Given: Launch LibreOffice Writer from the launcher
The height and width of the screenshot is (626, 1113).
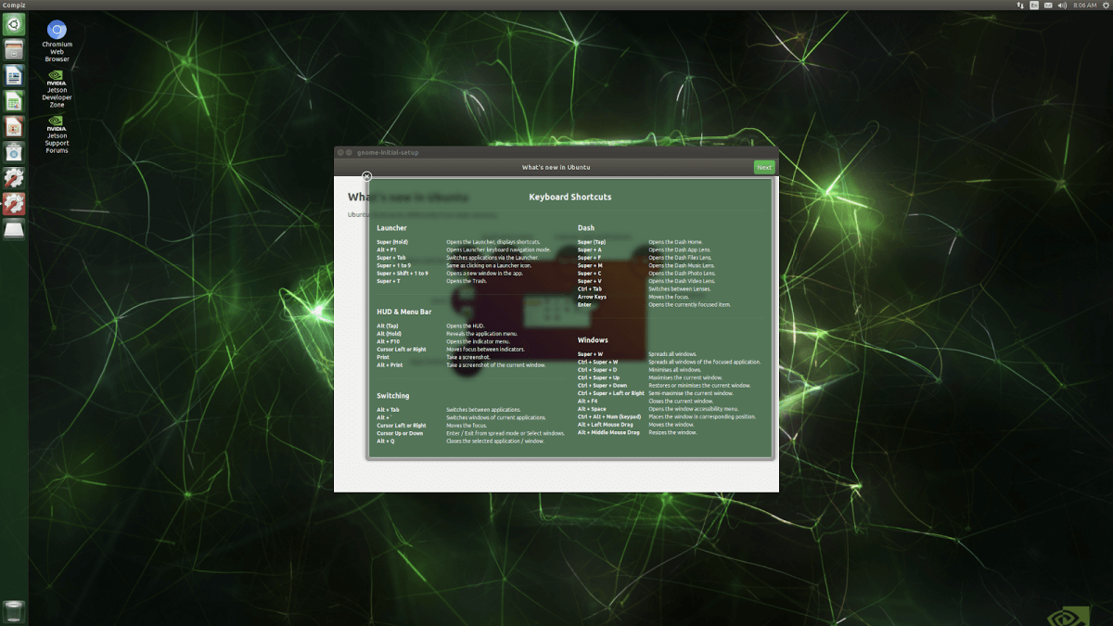Looking at the screenshot, I should (x=13, y=75).
